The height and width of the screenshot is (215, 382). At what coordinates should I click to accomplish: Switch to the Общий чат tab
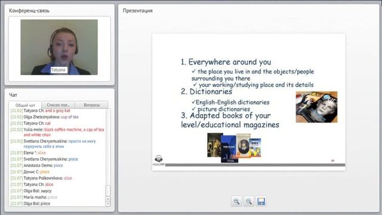click(x=25, y=105)
